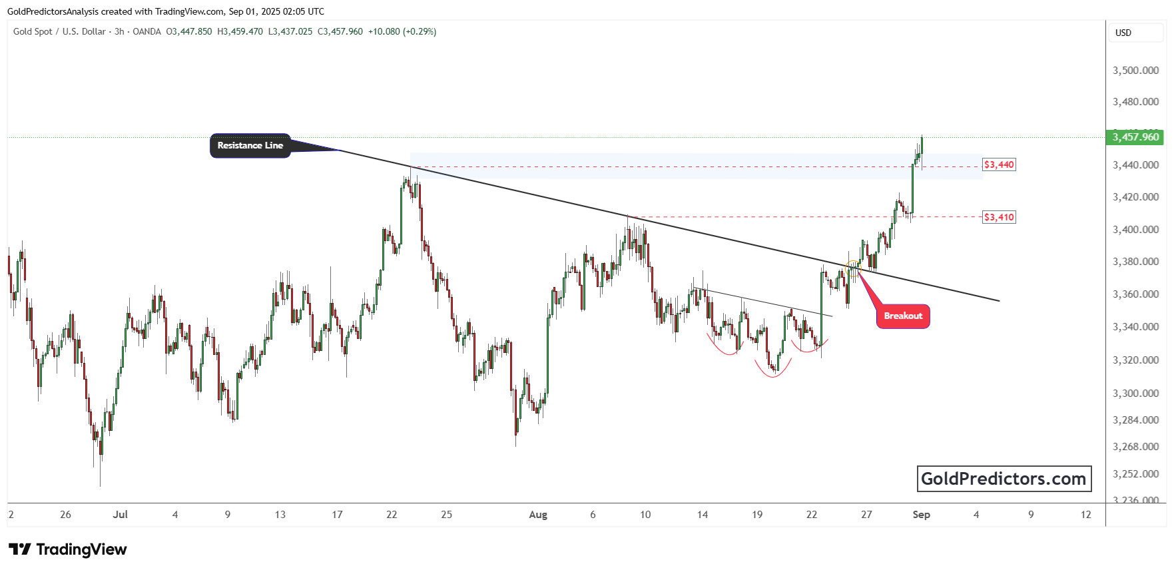Click the Jul label on the date axis
The image size is (1174, 572).
(x=120, y=515)
